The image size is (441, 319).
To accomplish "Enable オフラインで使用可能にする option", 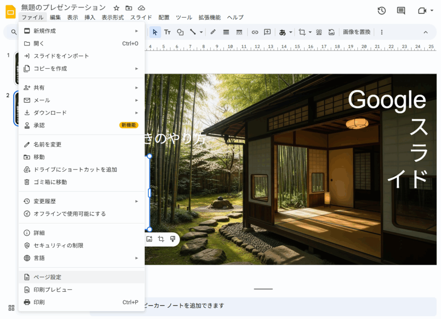I will pos(69,214).
